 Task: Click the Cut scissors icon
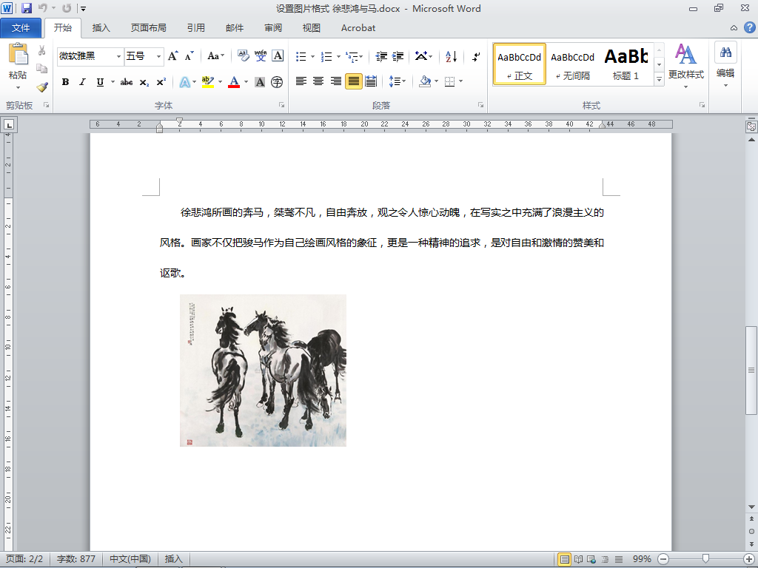coord(42,50)
